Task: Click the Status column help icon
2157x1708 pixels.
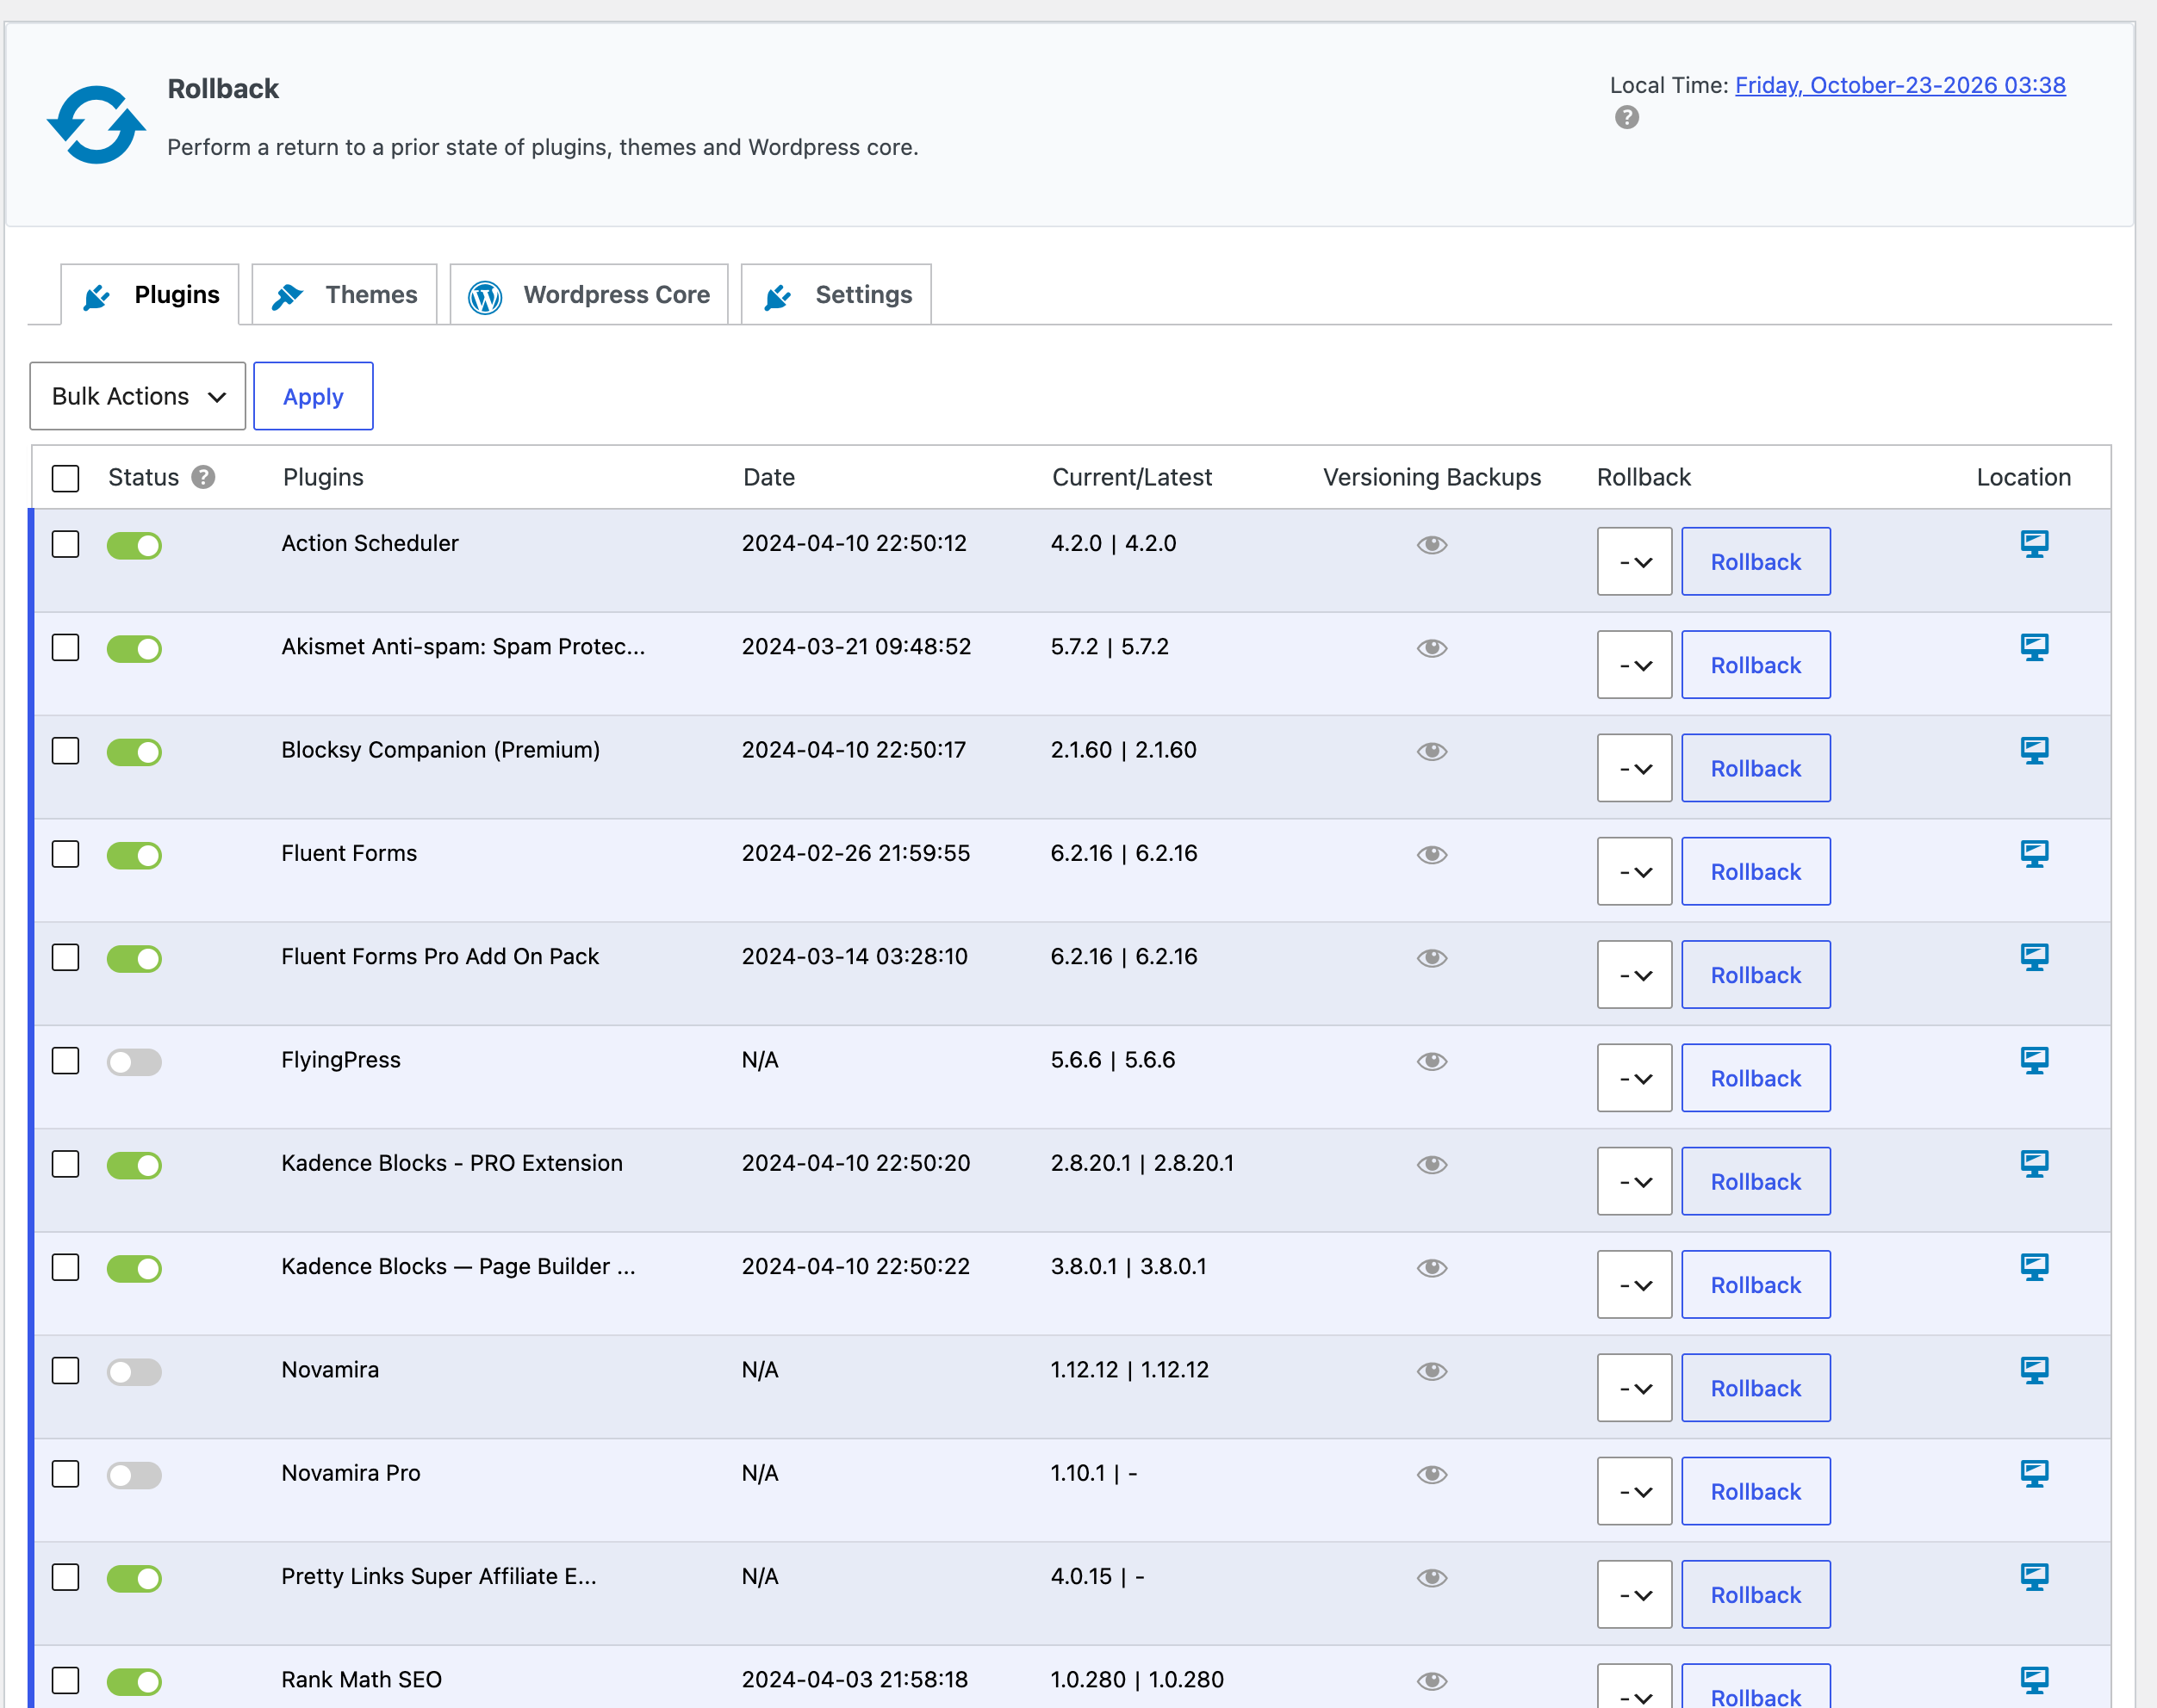Action: click(203, 477)
